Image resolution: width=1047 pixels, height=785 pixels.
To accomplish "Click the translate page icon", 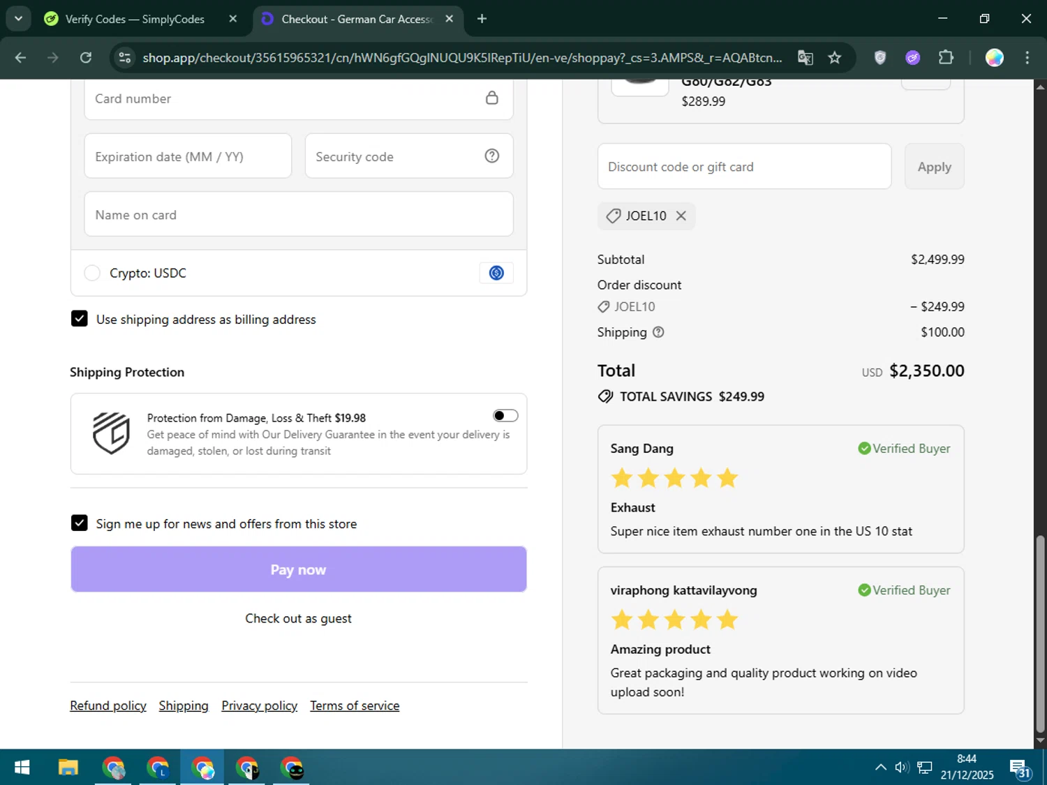I will [805, 57].
